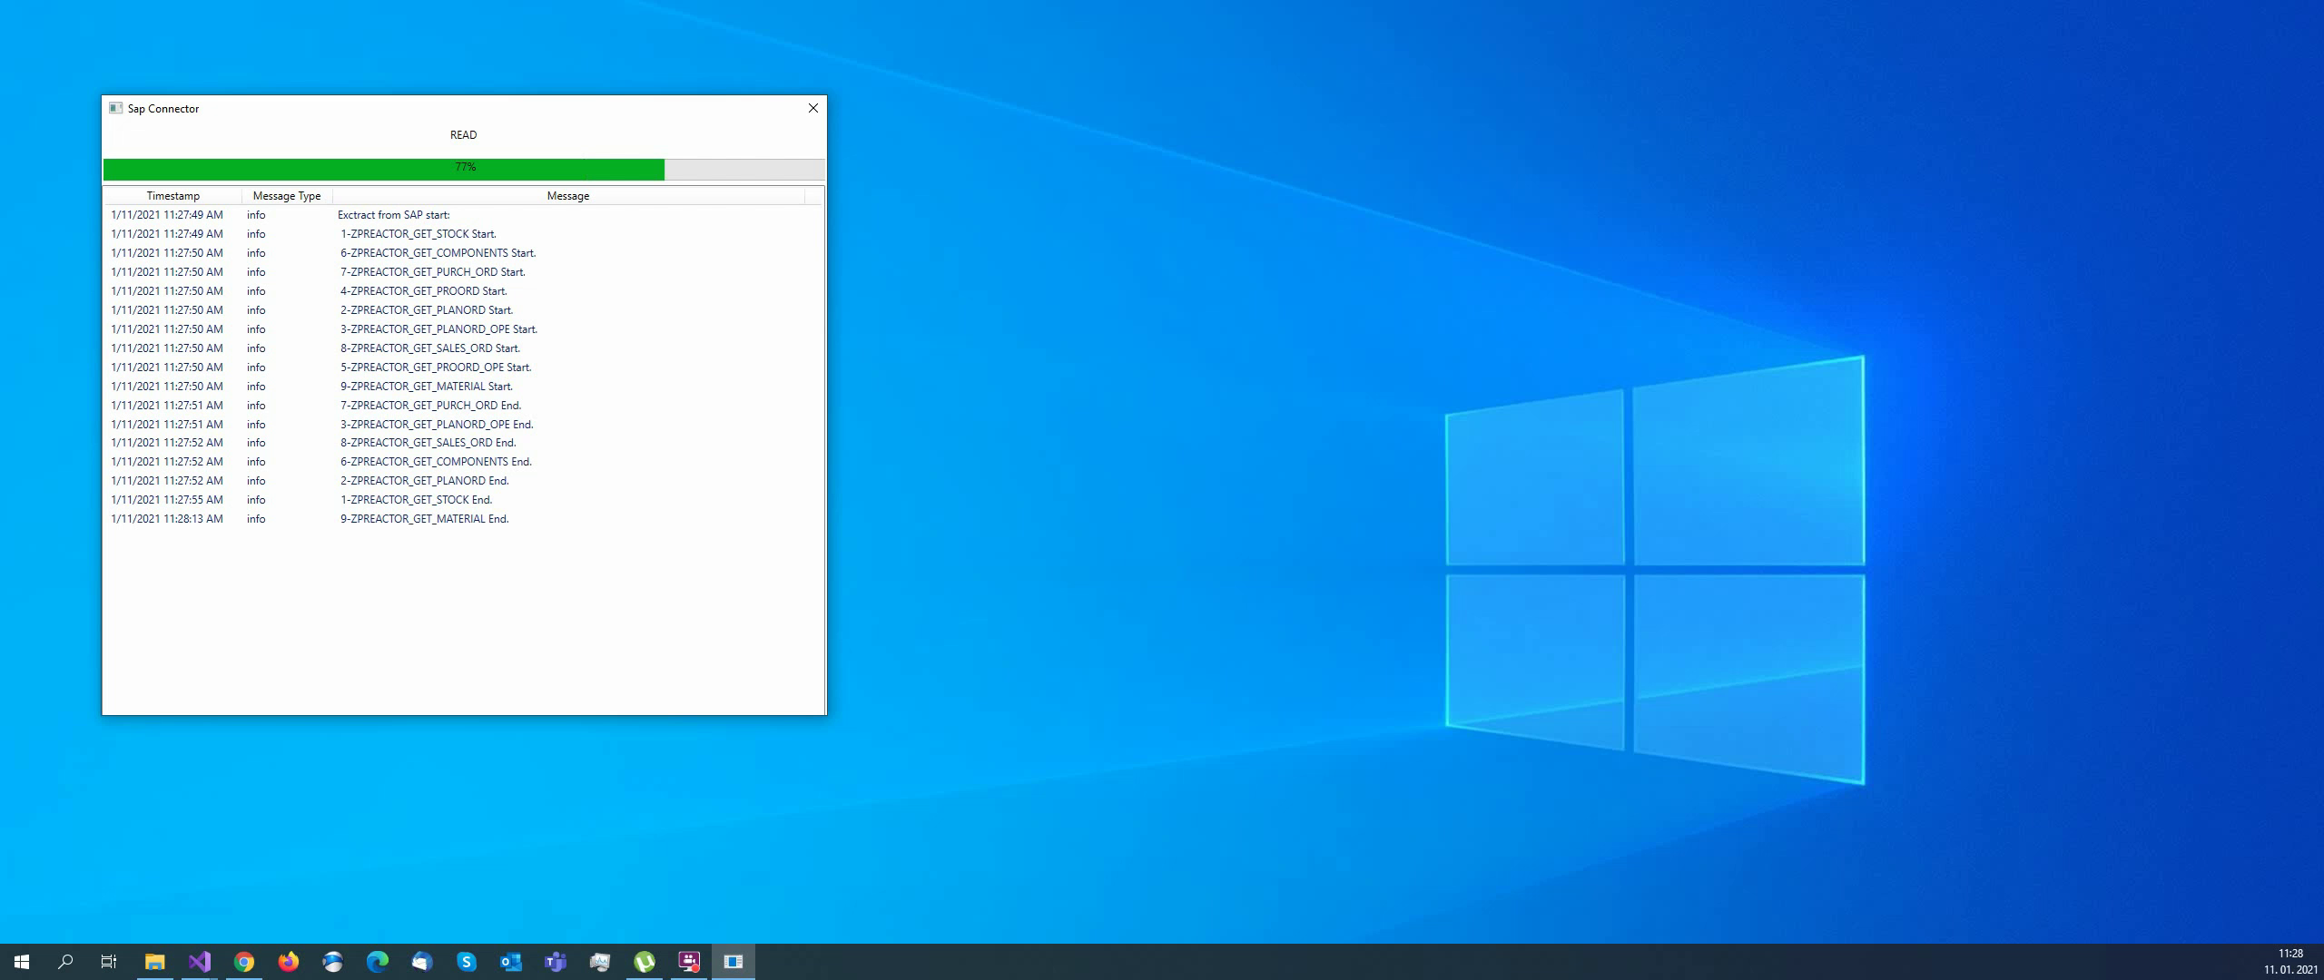Open Task View in the taskbar
Viewport: 2324px width, 980px height.
109,961
